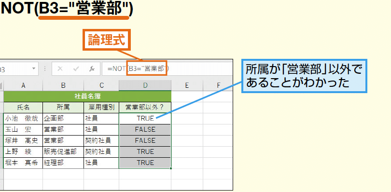Image resolution: width=391 pixels, height=192 pixels.
Task: Click the 所属 header cell
Action: [x=63, y=108]
